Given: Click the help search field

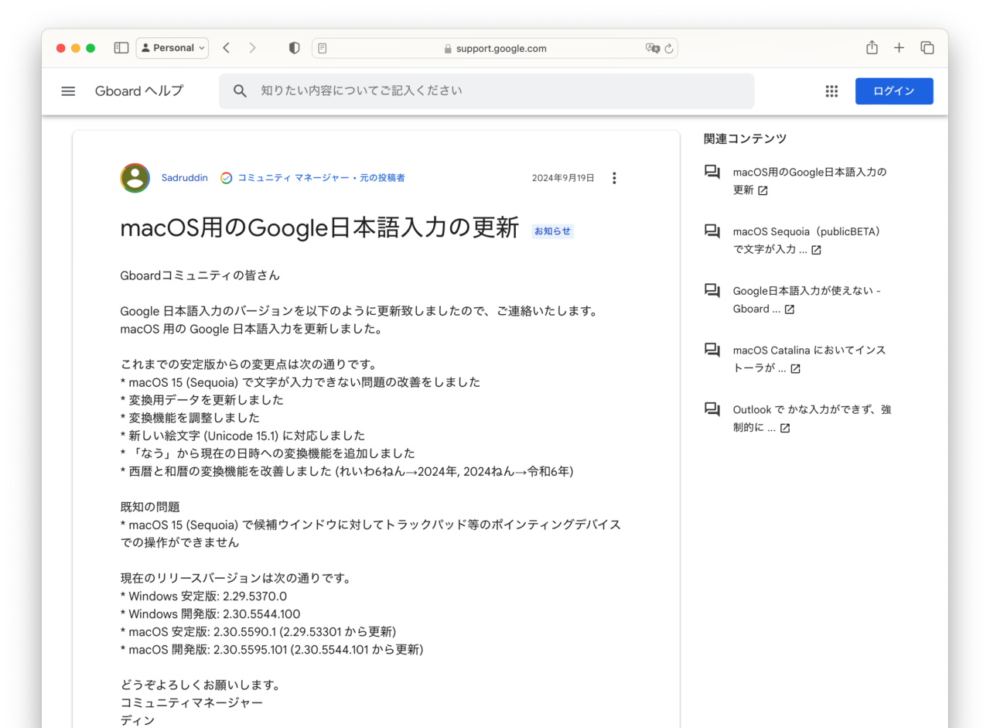Looking at the screenshot, I should coord(486,91).
